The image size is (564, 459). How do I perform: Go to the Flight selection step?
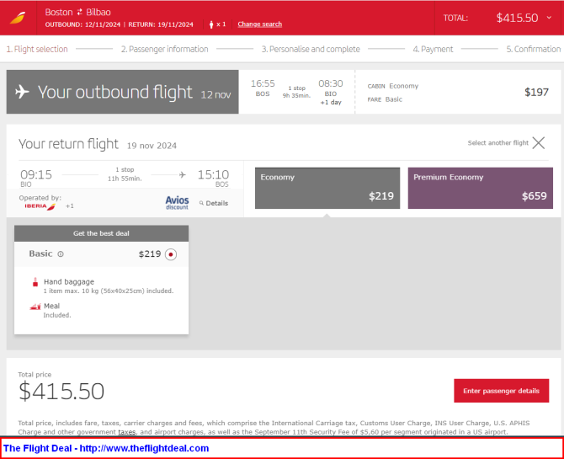coord(37,49)
